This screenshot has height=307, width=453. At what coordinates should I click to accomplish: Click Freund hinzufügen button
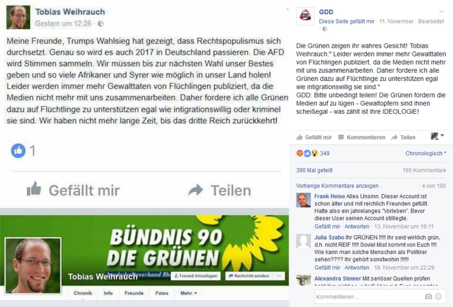pos(196,276)
